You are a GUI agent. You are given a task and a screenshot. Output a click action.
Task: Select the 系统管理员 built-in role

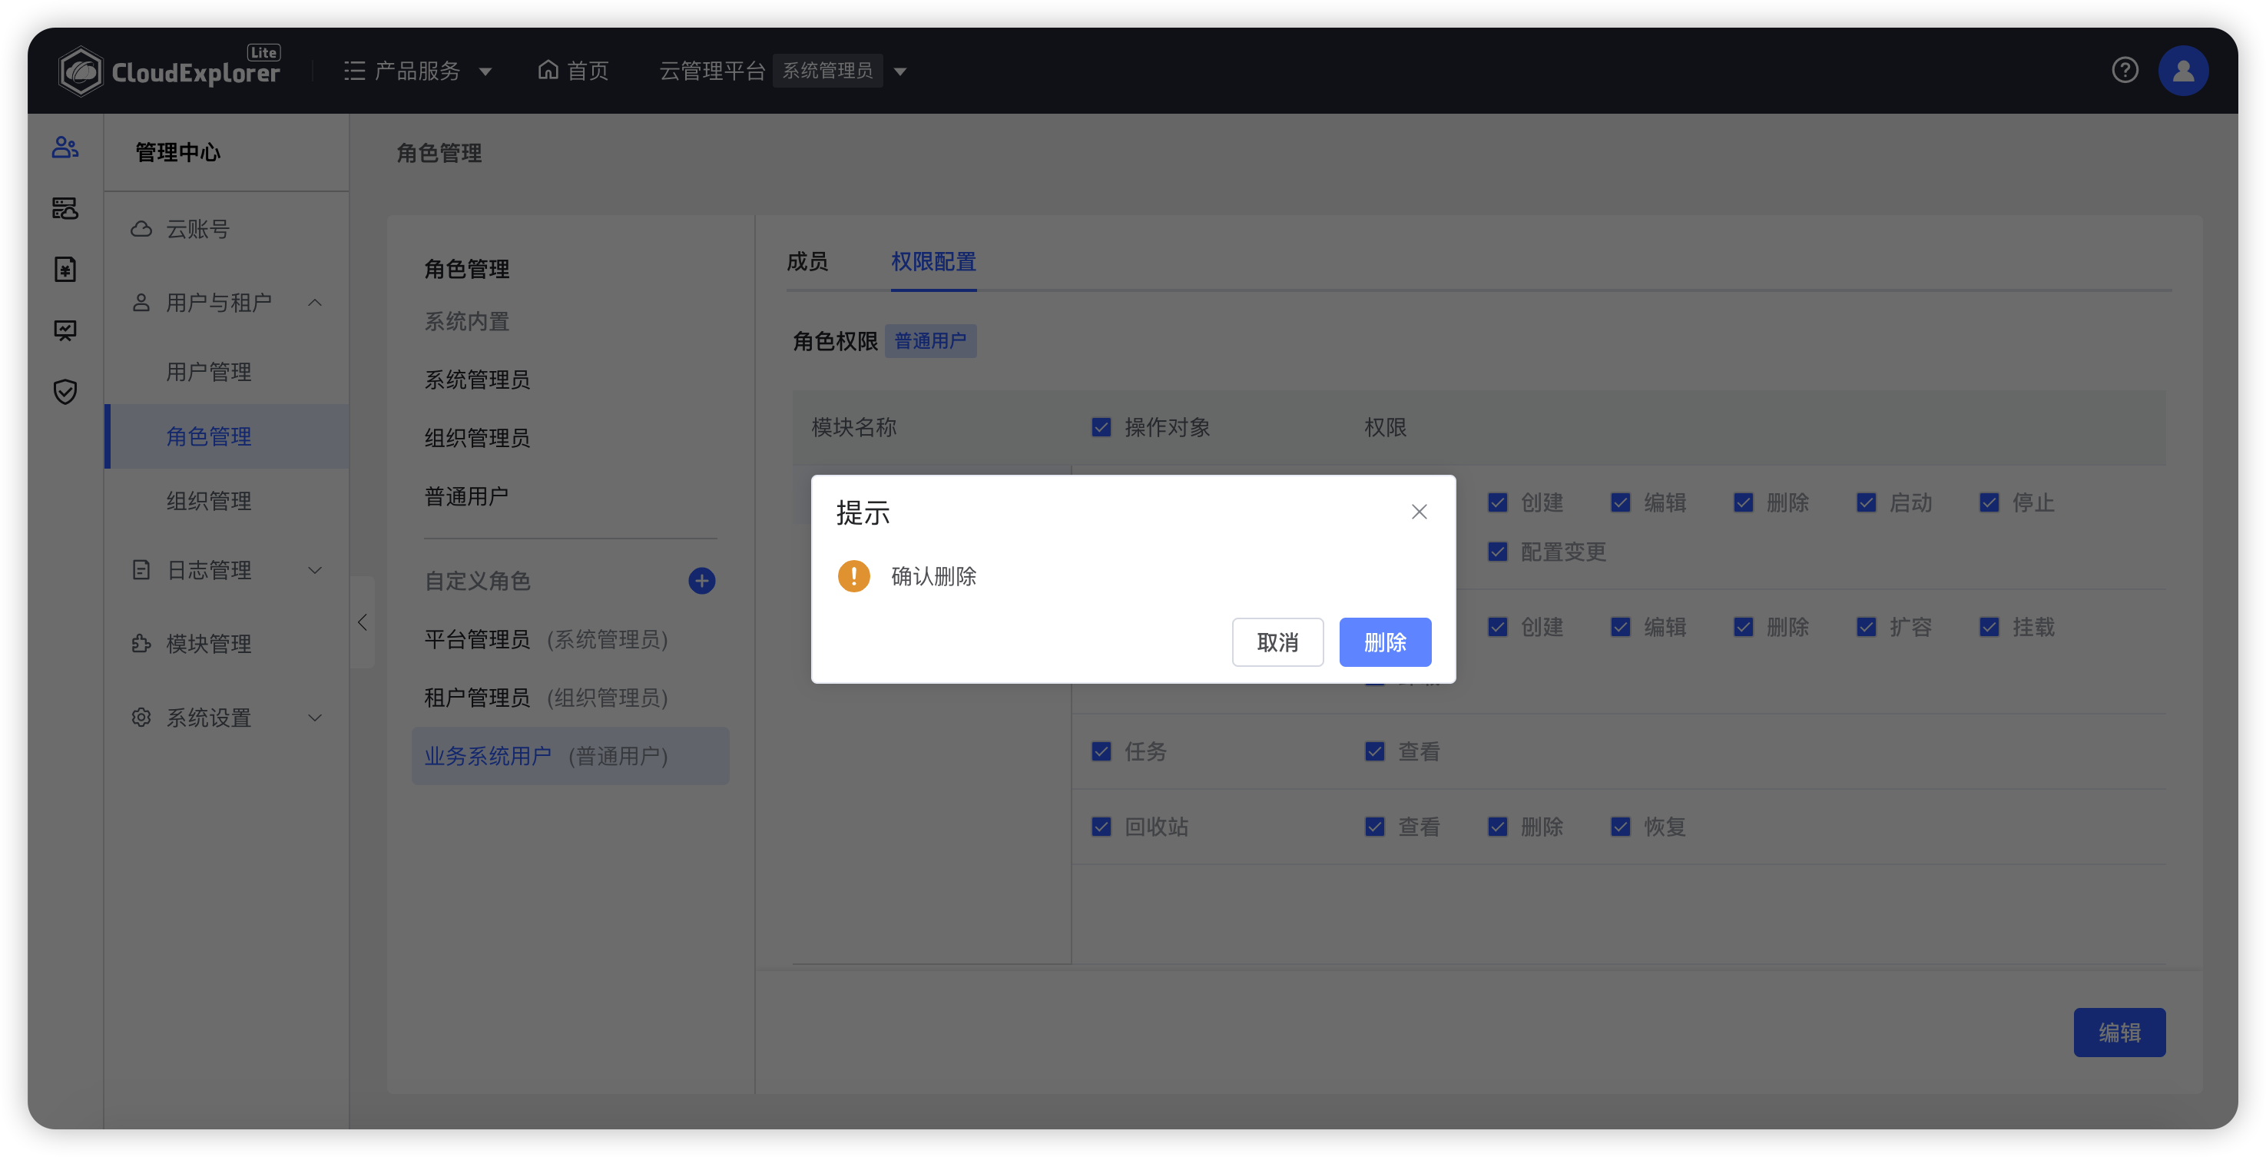[x=477, y=380]
